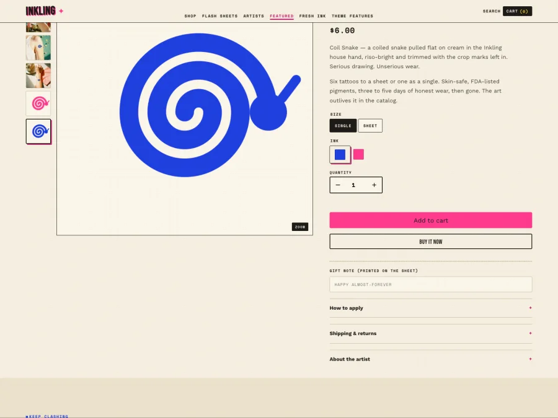The width and height of the screenshot is (558, 418).
Task: Select the Featured nav item
Action: coord(281,16)
